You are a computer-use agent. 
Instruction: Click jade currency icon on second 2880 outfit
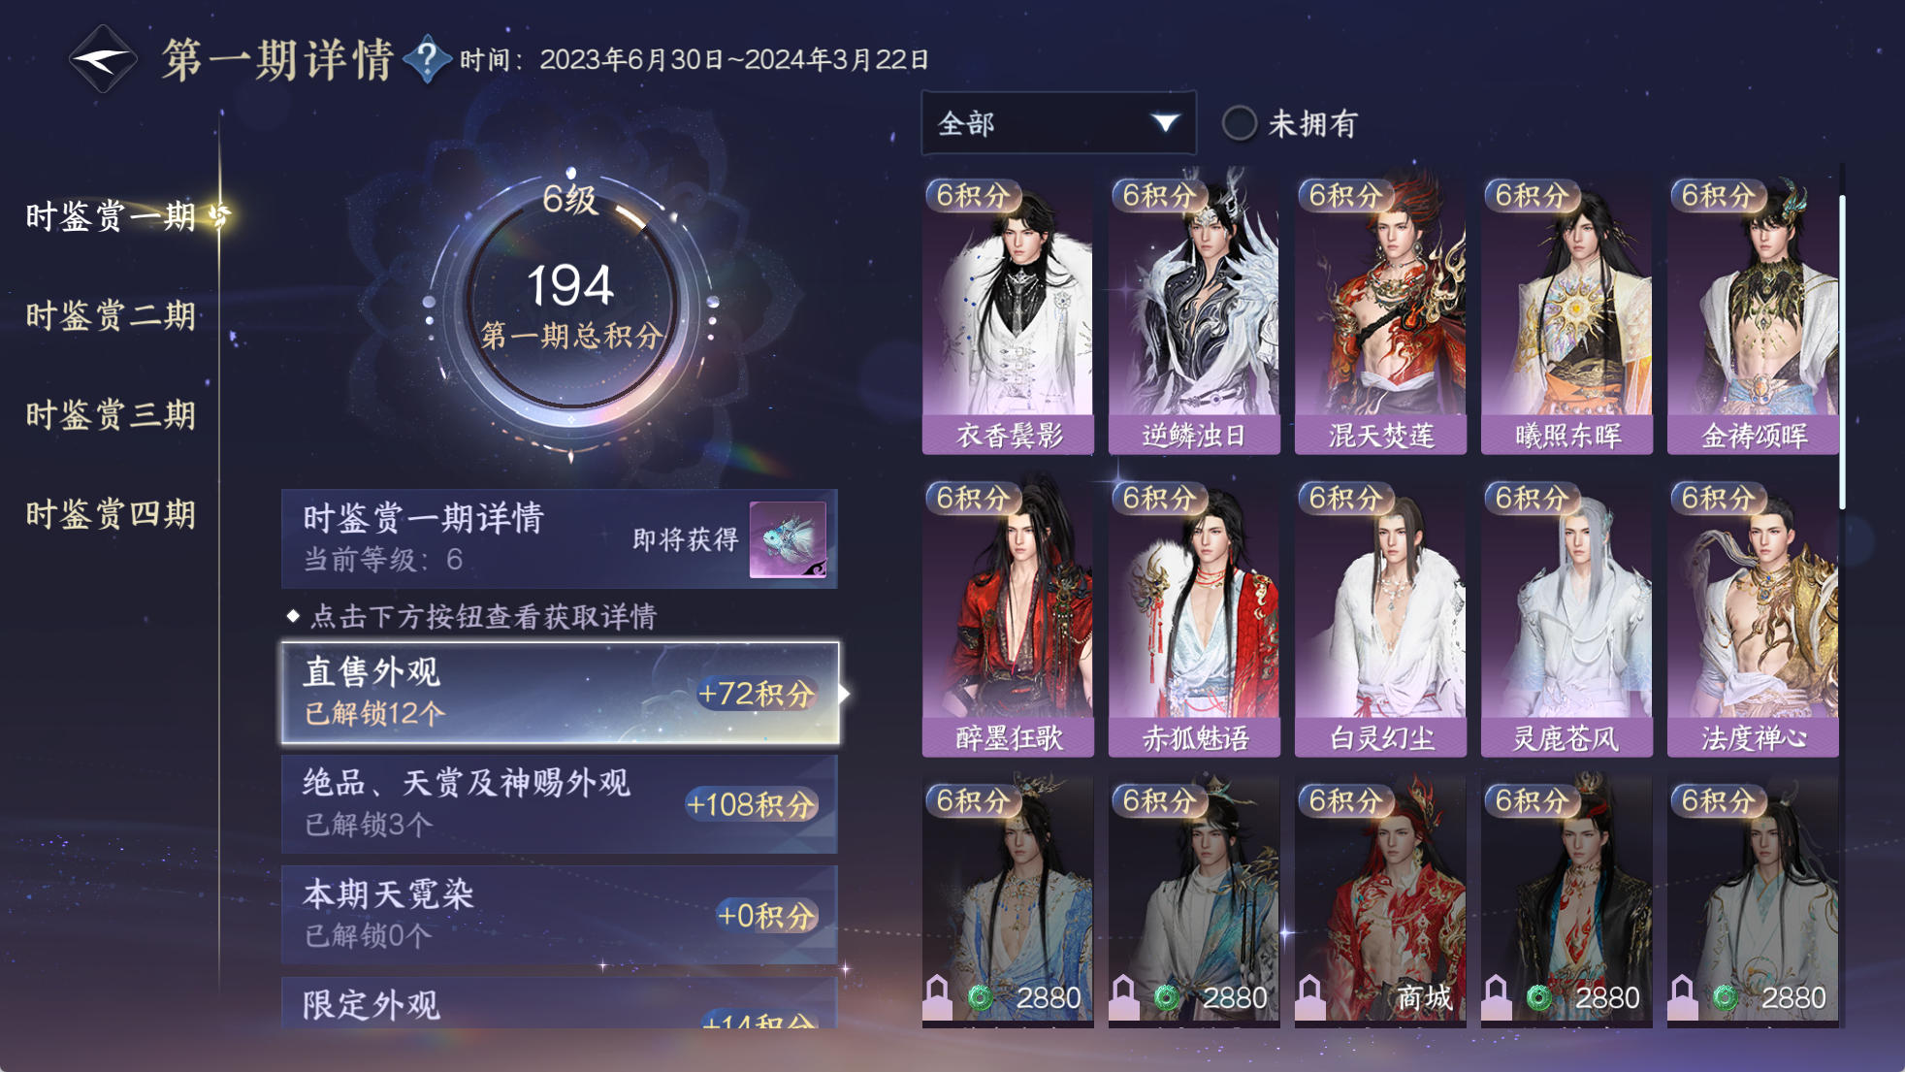tap(1167, 997)
